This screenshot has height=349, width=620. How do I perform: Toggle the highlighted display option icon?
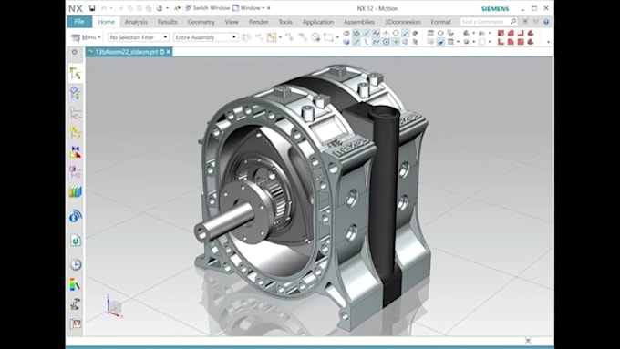click(x=440, y=42)
